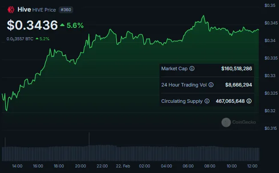Click the 22:00 time axis label

102,166
